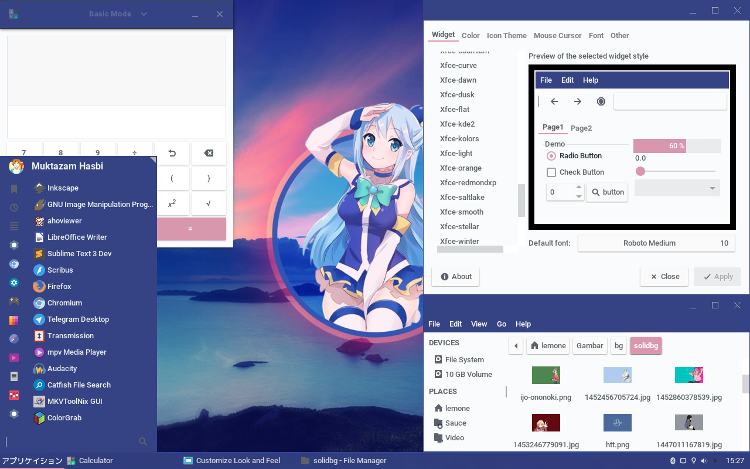Click the equals key in Calculator
750x469 pixels.
click(x=190, y=229)
